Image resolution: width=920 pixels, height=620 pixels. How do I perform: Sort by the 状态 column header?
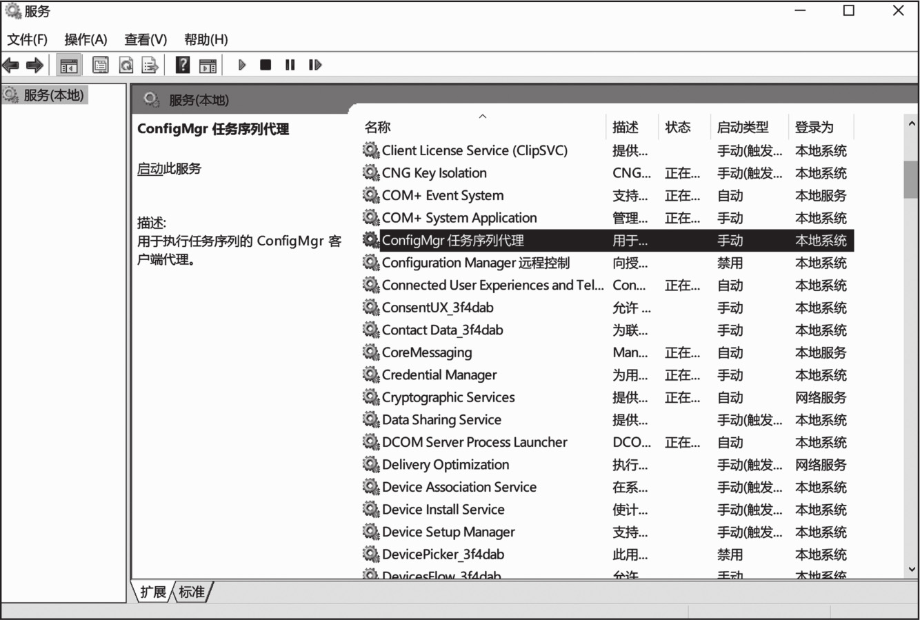pos(685,127)
